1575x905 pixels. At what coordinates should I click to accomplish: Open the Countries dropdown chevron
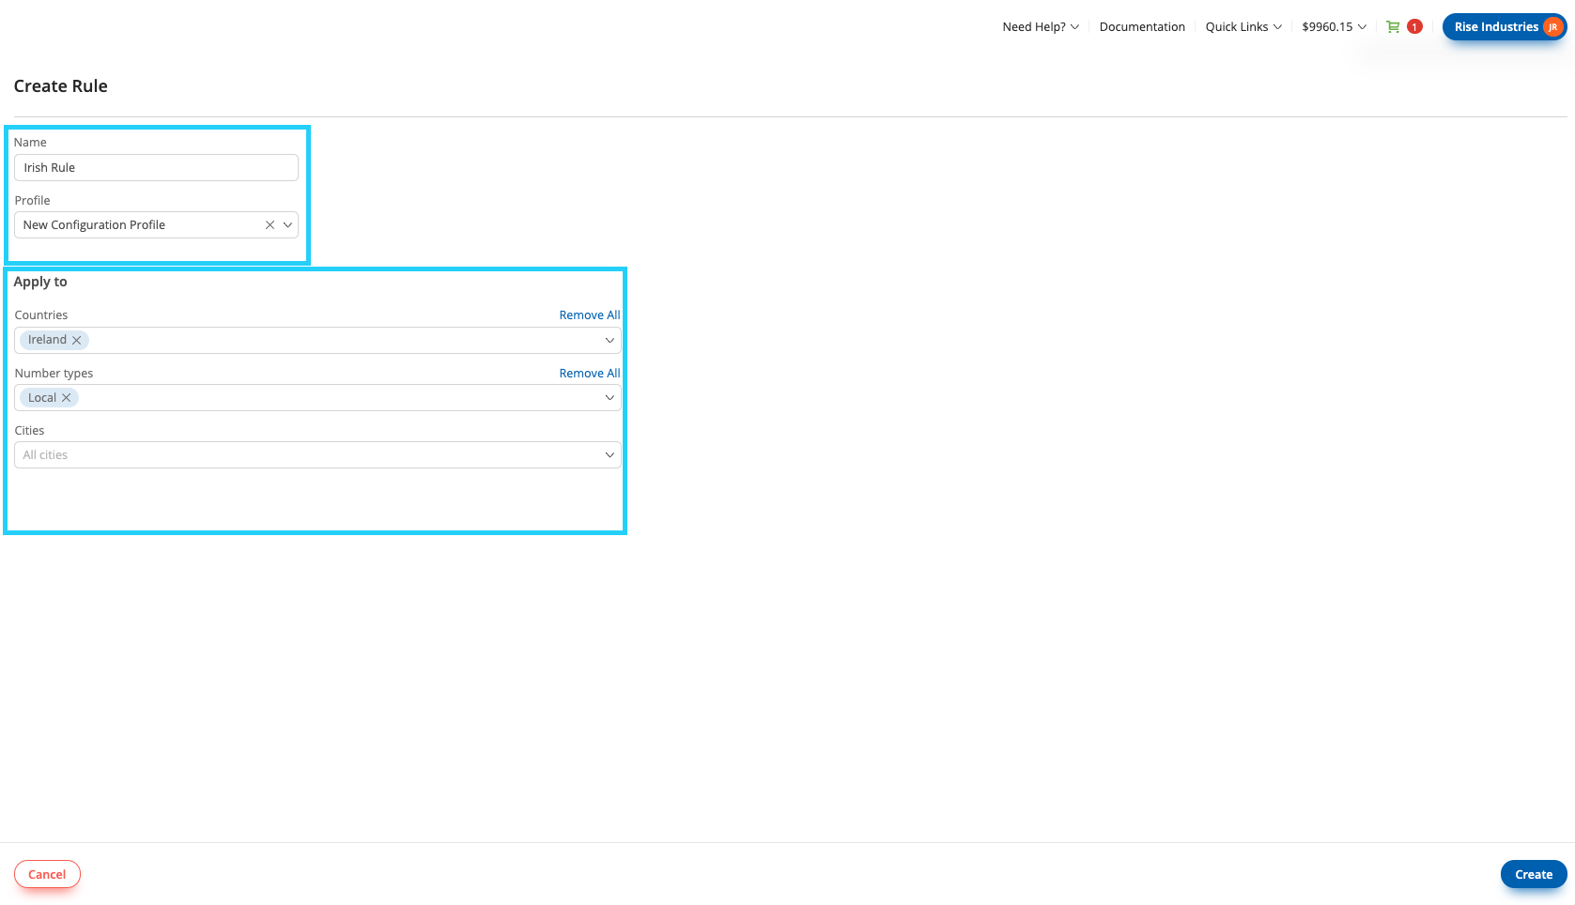click(610, 340)
